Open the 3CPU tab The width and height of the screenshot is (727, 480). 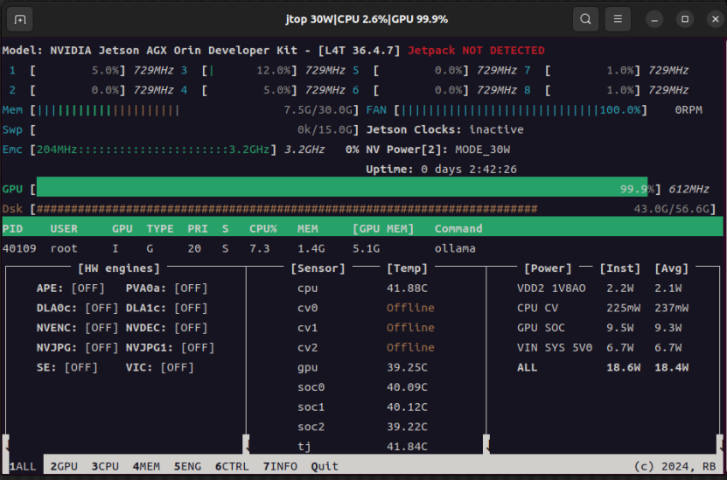click(105, 467)
